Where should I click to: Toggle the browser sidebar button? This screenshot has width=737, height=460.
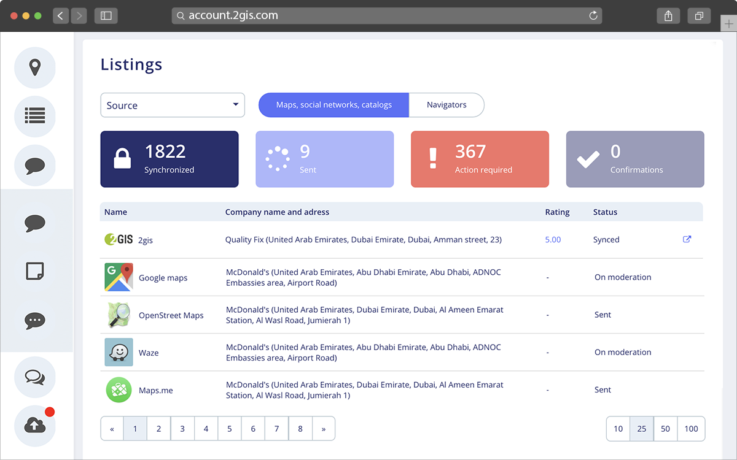coord(106,16)
